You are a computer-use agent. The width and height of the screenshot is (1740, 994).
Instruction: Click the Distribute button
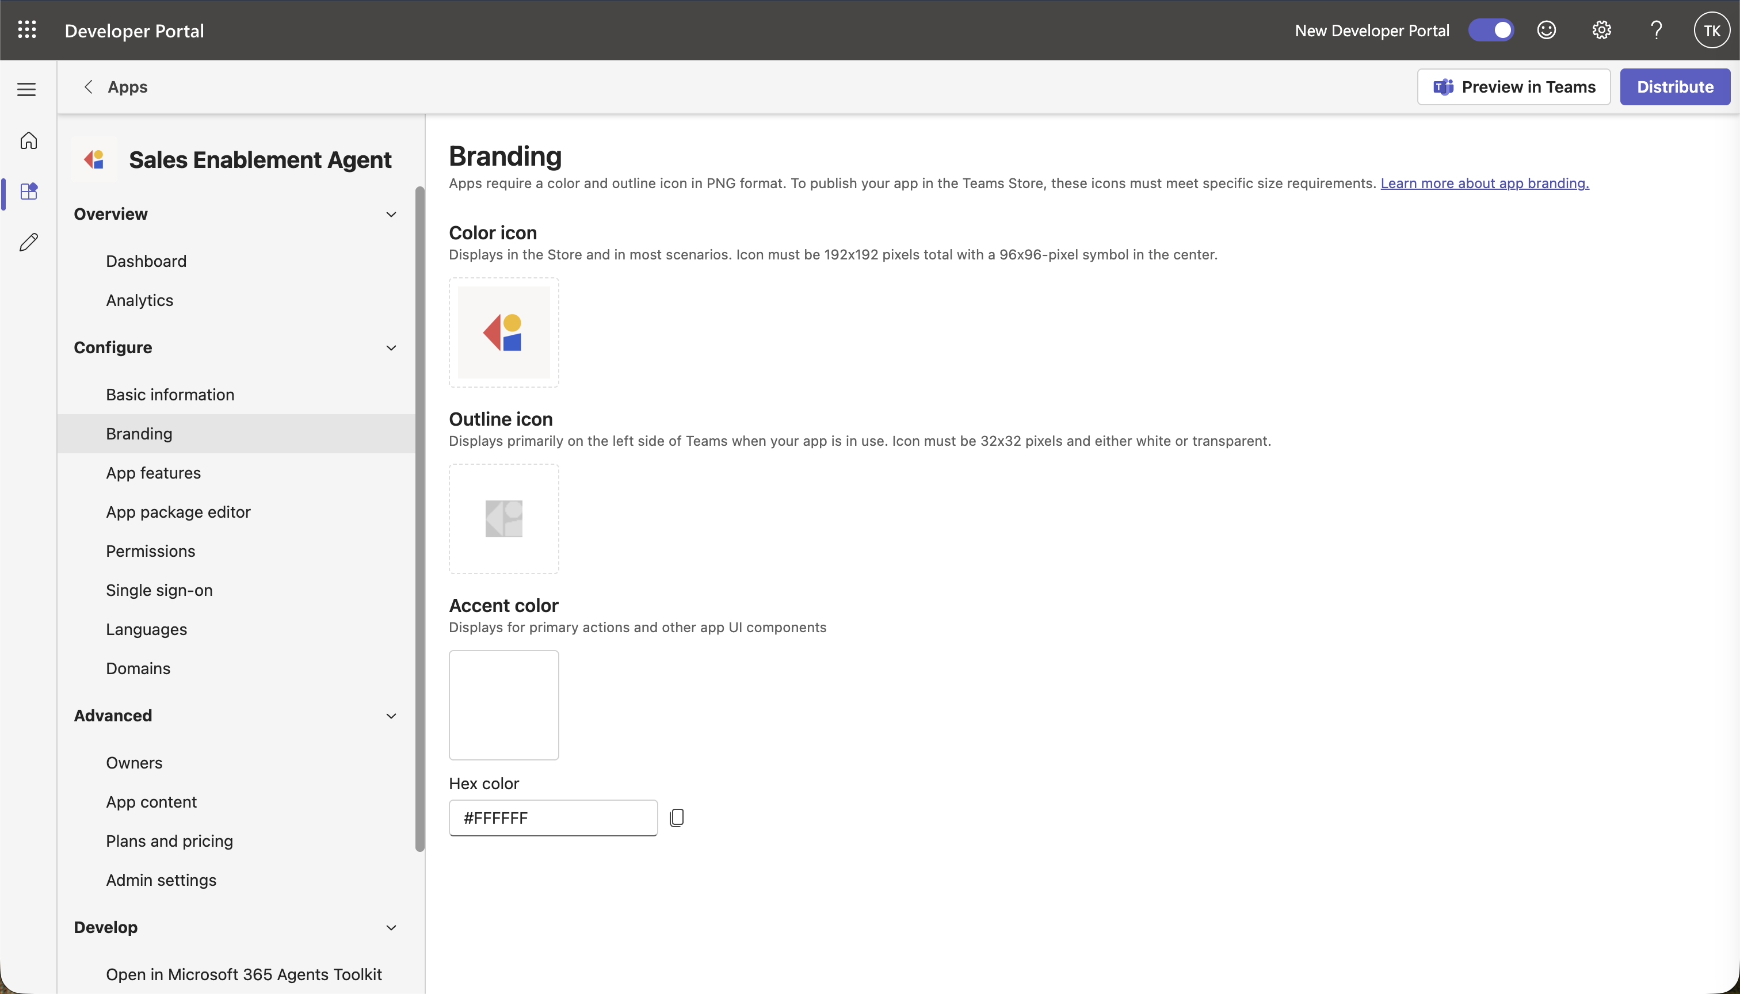(x=1674, y=87)
